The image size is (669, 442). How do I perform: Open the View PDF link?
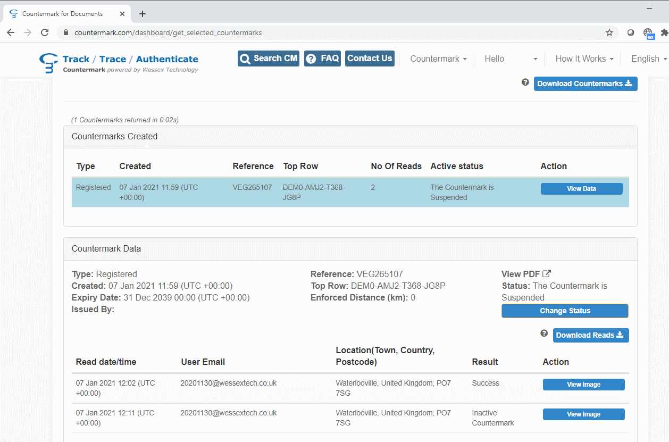point(526,274)
